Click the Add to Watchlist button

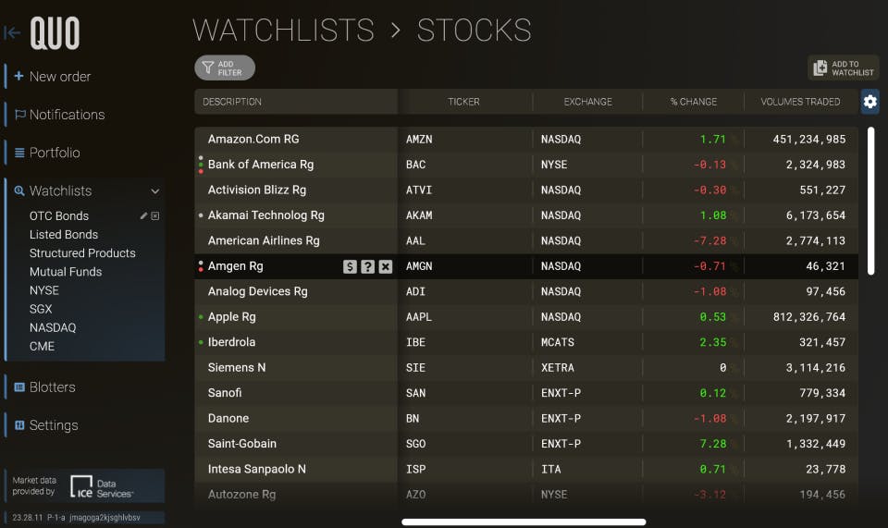844,68
